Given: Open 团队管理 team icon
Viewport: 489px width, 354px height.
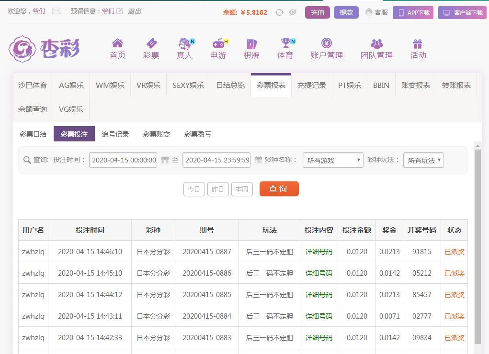Looking at the screenshot, I should point(376,43).
